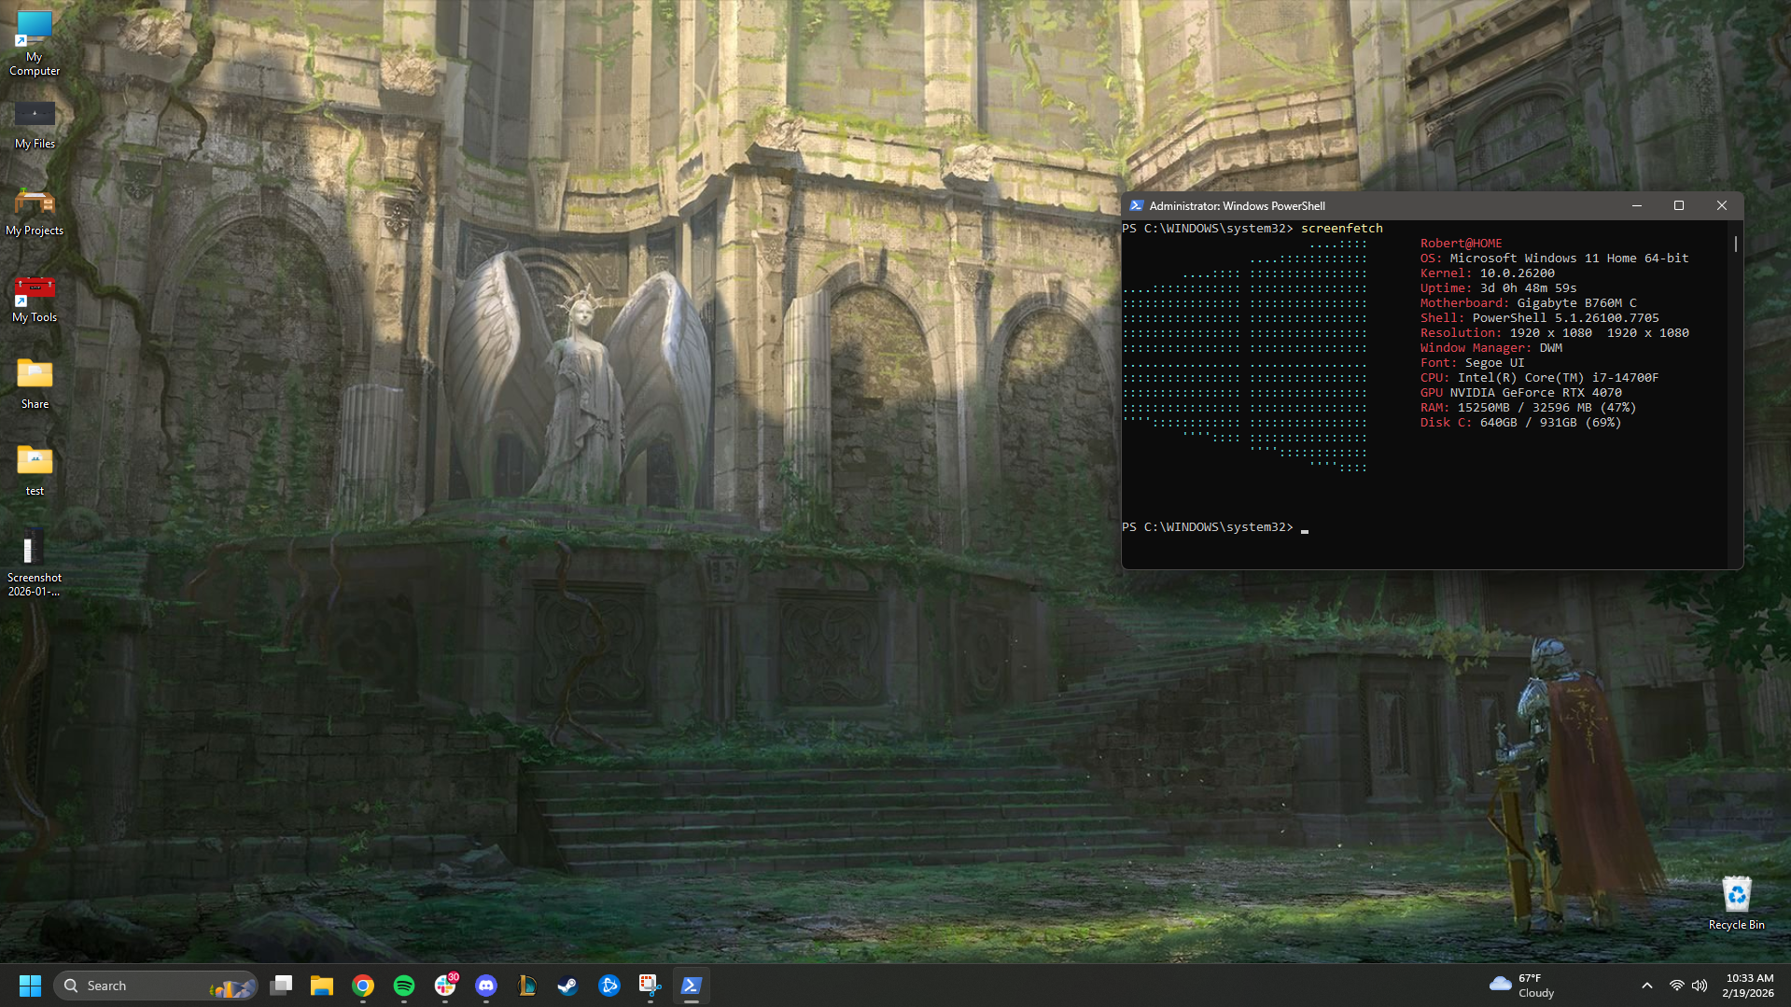Viewport: 1791px width, 1007px height.
Task: Click the PowerShell window title text
Action: [1237, 205]
